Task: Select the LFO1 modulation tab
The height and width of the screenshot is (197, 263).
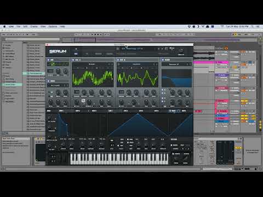Action: click(x=110, y=111)
